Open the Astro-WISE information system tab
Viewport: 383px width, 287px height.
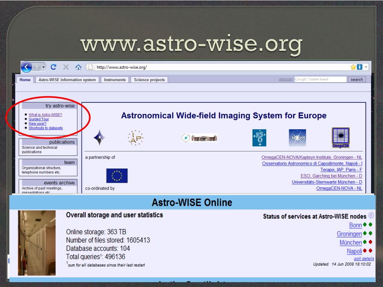[x=67, y=80]
